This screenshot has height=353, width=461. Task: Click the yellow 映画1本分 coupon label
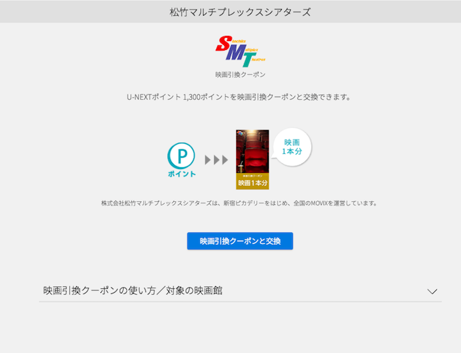tap(252, 182)
